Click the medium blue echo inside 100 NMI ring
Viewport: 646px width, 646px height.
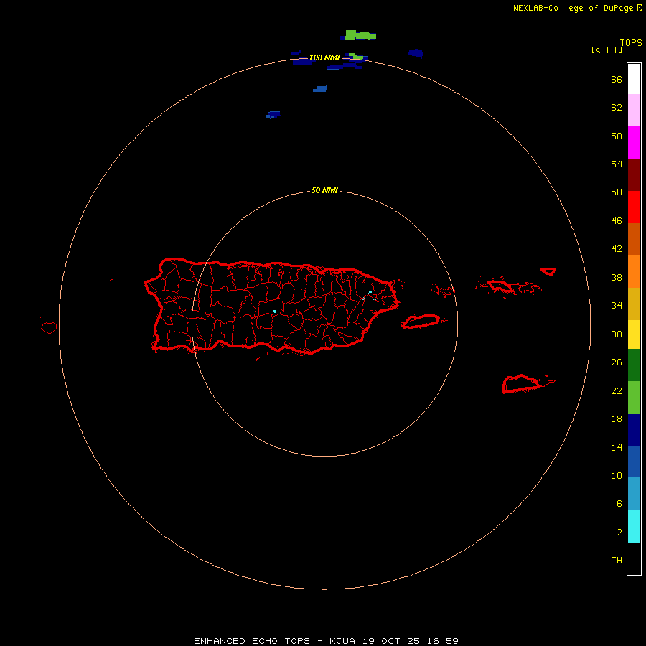pos(320,88)
